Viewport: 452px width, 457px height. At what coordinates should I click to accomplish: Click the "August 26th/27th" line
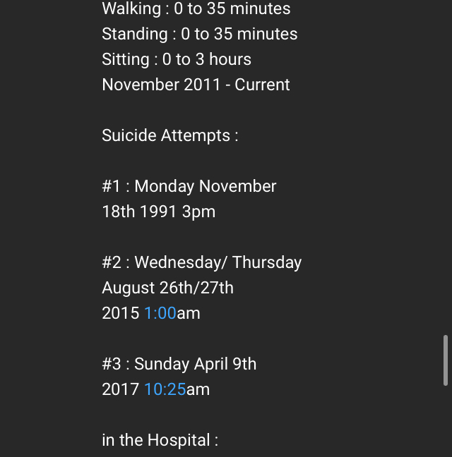point(167,288)
